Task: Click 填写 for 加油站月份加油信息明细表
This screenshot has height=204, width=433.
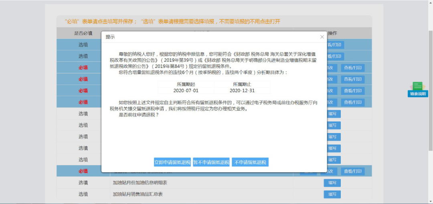Action: 332,183
